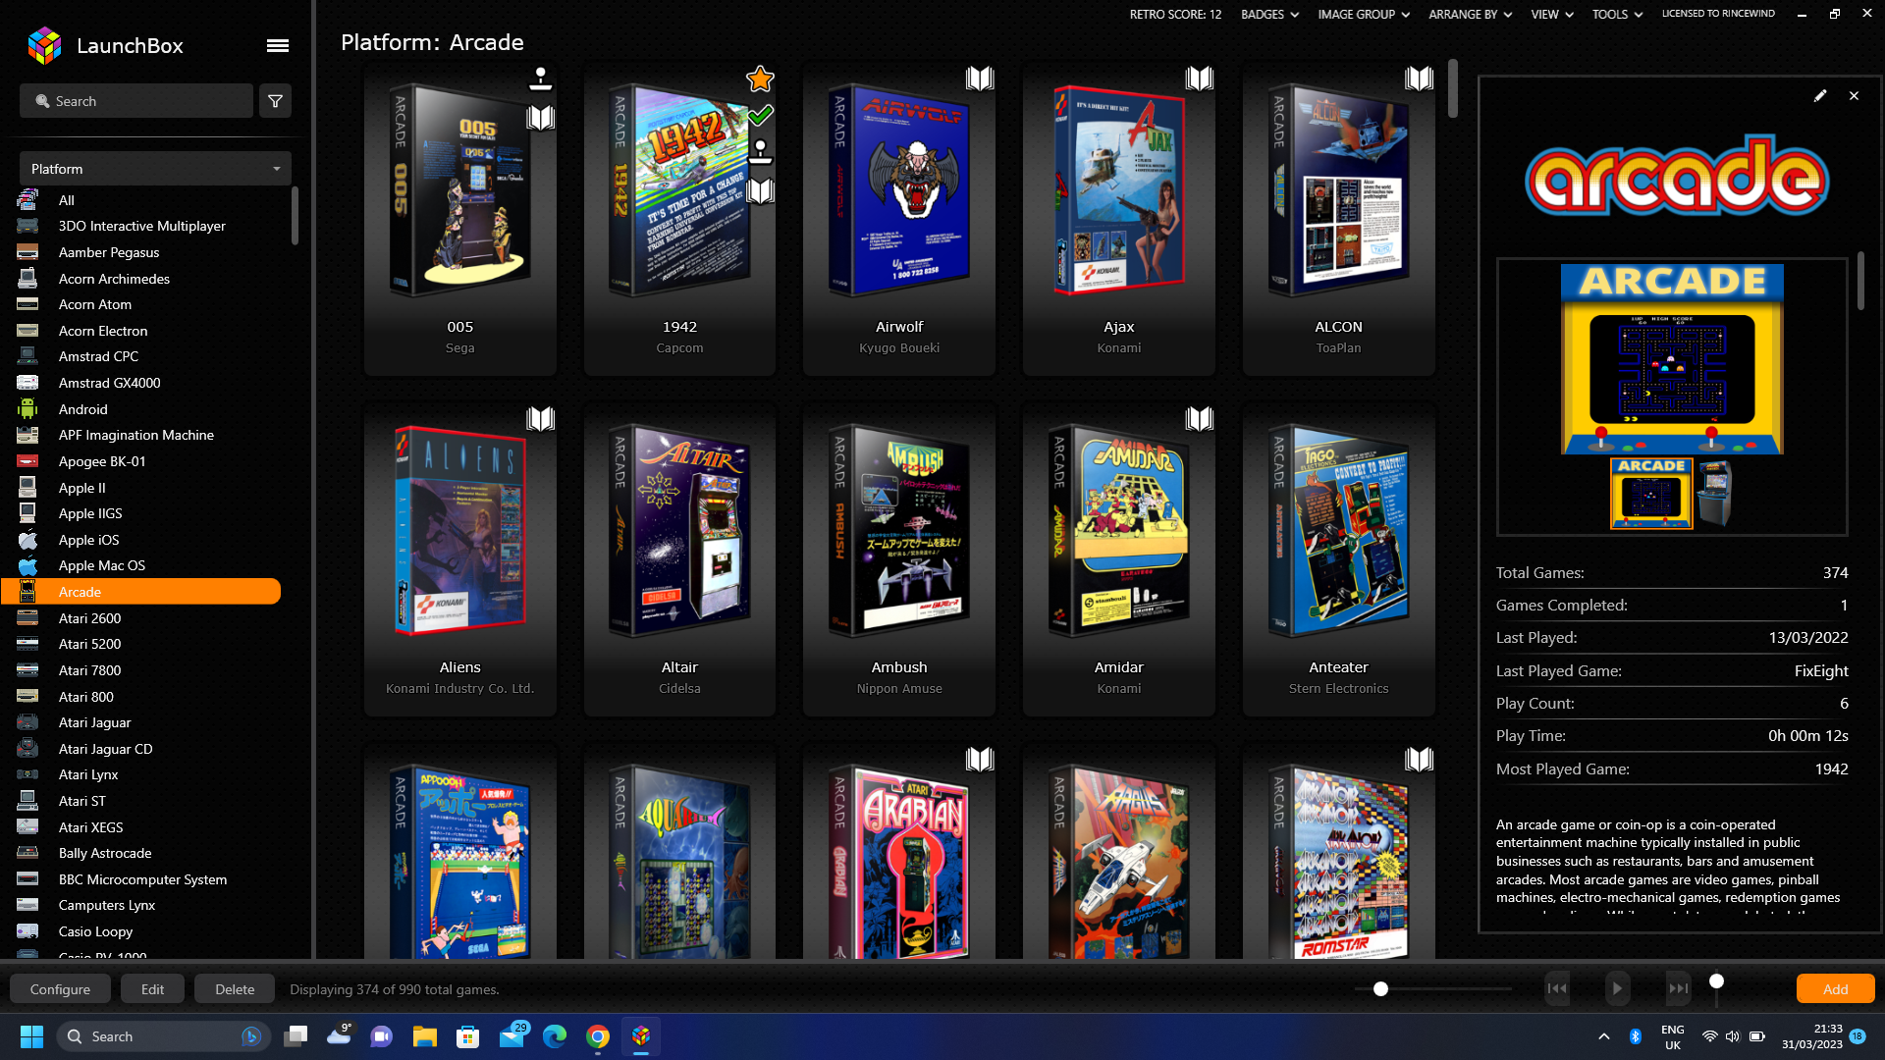The image size is (1885, 1060).
Task: Skip to the previous music track
Action: coord(1557,988)
